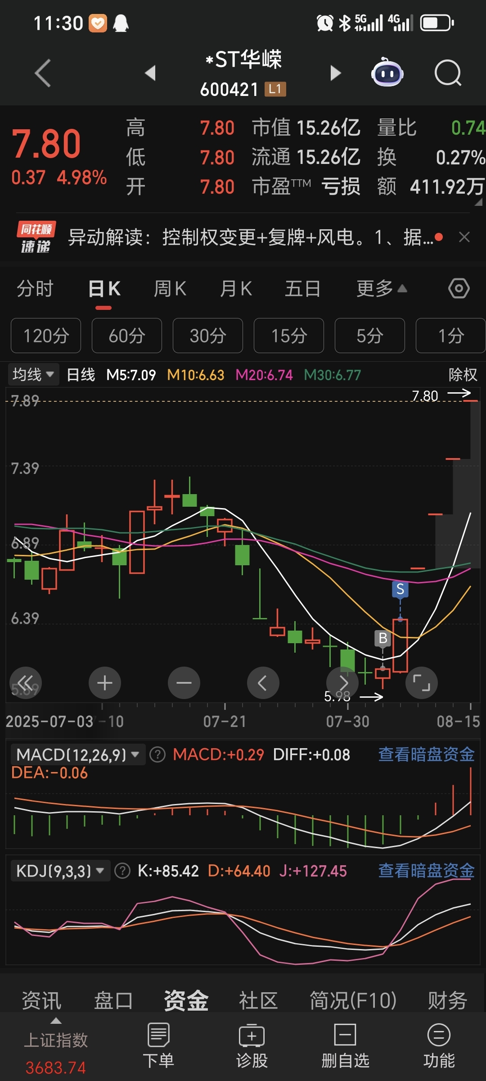The height and width of the screenshot is (1081, 486).
Task: Open the AI robot assistant
Action: [387, 73]
